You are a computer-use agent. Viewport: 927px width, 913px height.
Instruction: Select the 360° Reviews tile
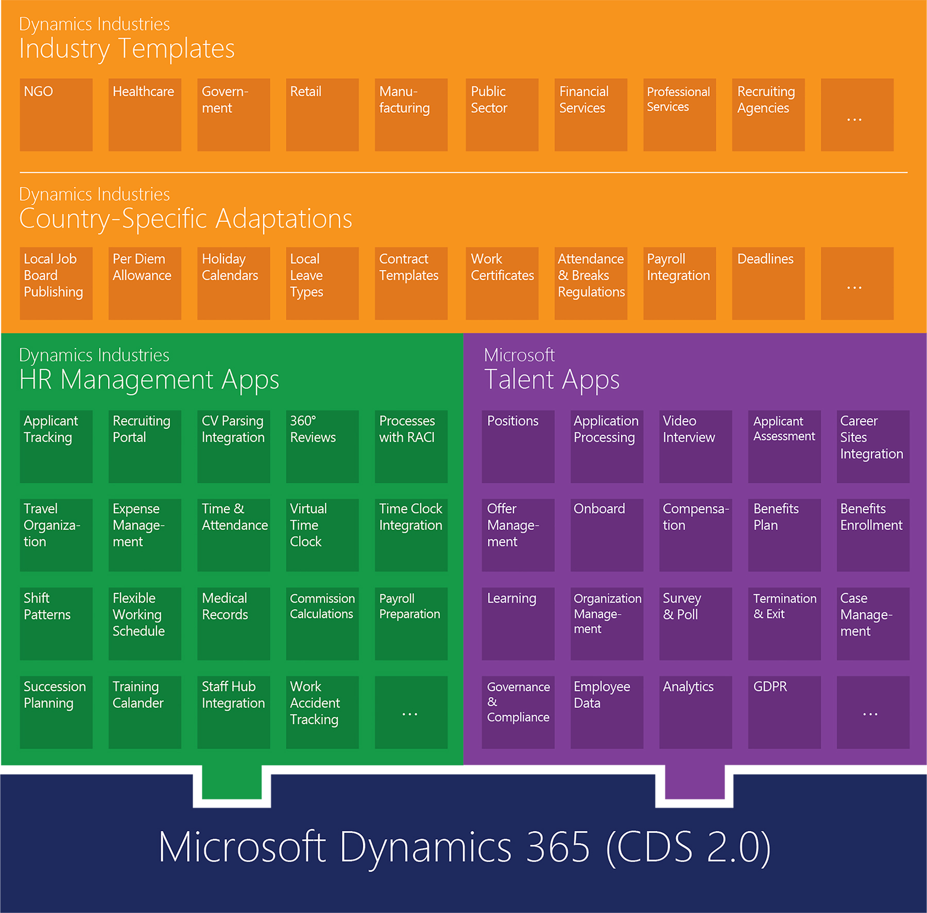pyautogui.click(x=322, y=447)
